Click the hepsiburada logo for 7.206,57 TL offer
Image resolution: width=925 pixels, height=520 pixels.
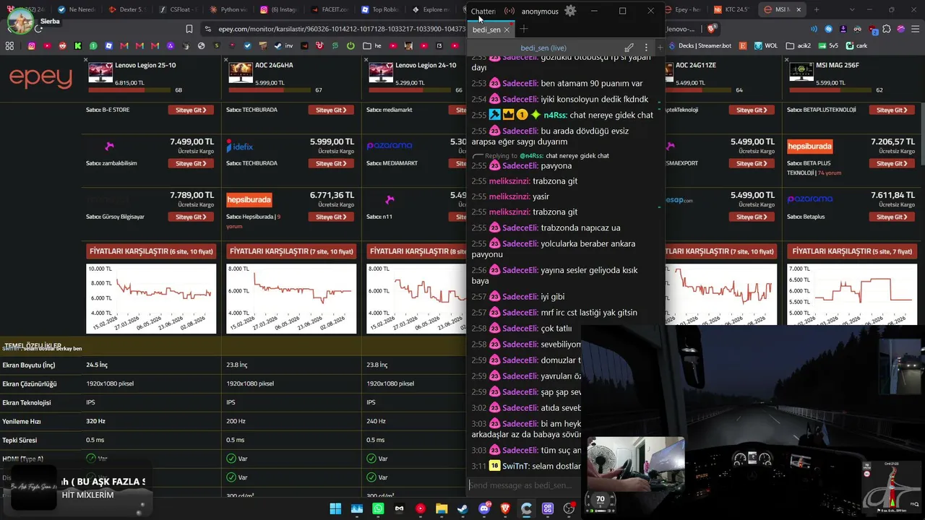[809, 147]
